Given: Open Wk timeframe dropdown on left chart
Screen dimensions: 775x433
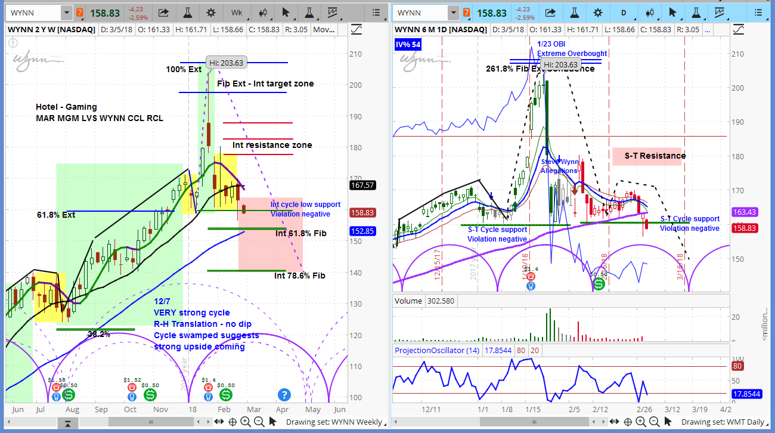Looking at the screenshot, I should 235,13.
